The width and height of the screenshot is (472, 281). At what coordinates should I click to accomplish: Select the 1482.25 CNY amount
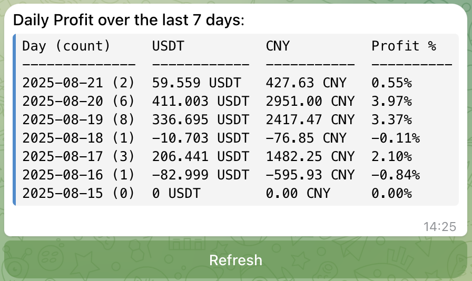[x=310, y=156]
